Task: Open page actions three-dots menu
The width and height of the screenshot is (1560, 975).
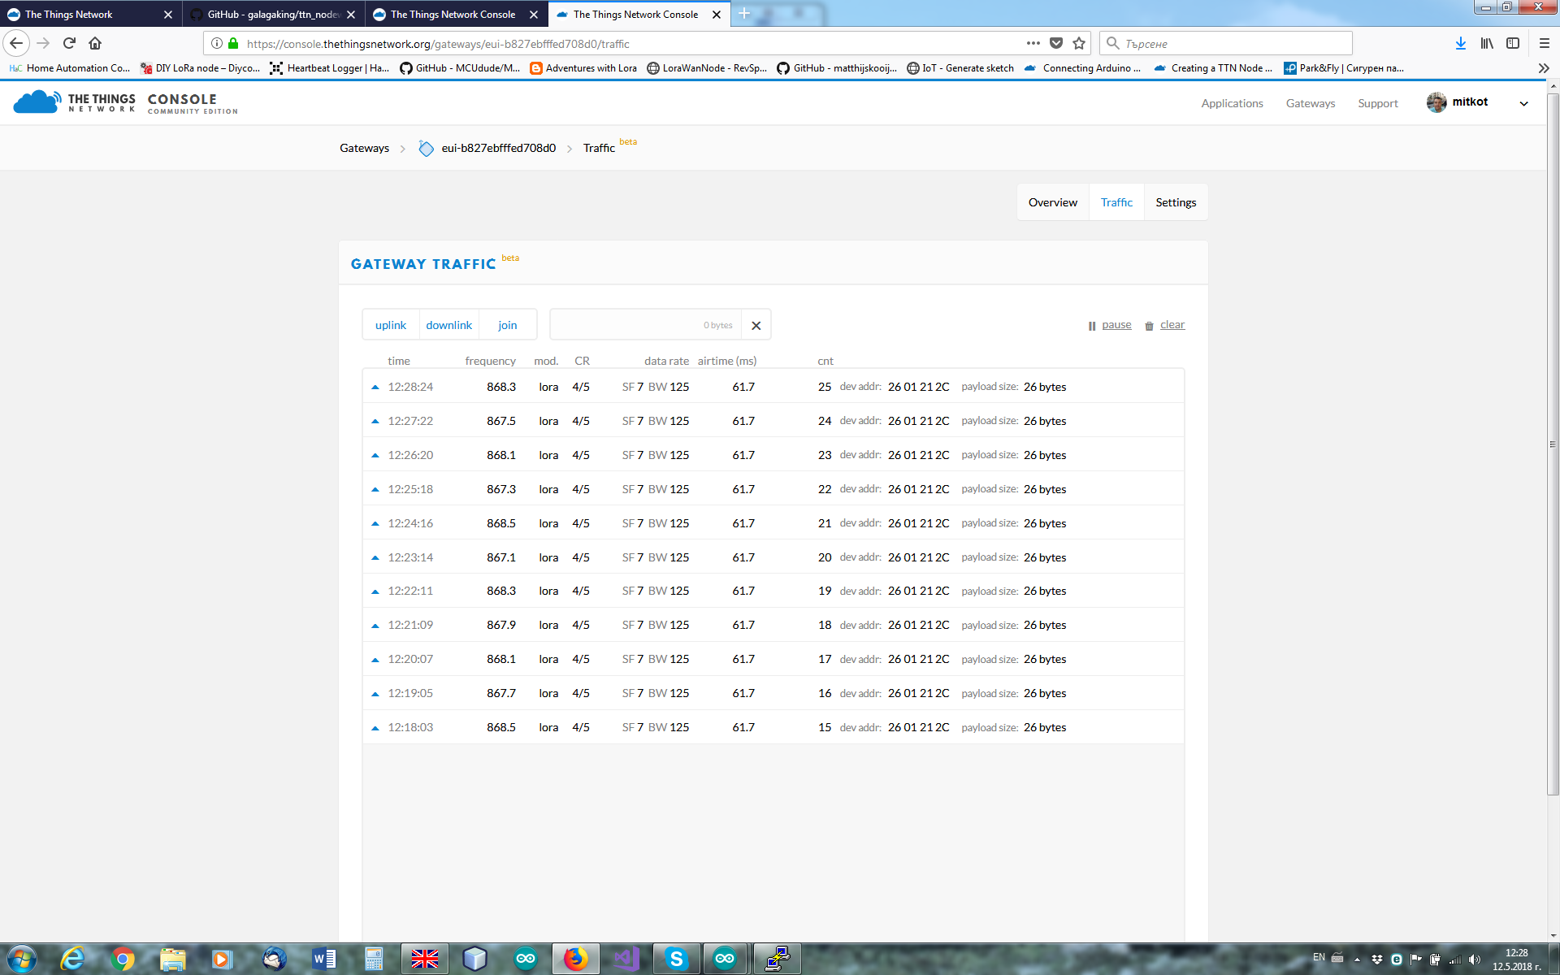Action: click(1033, 43)
